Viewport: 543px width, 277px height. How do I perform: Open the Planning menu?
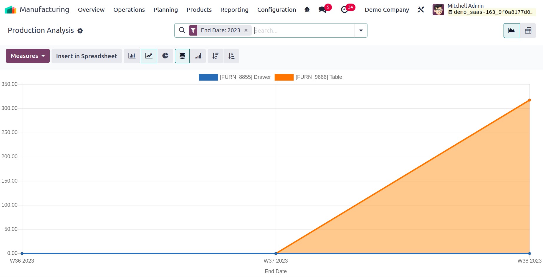pos(165,10)
